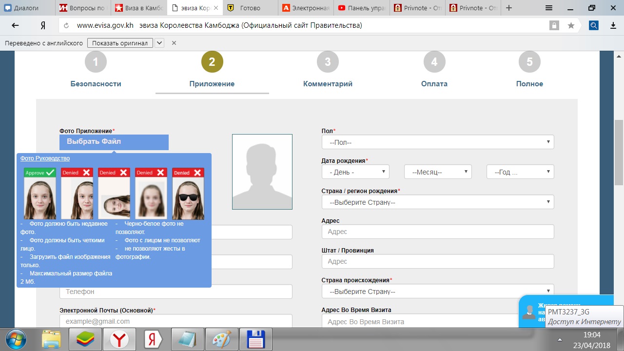The width and height of the screenshot is (624, 351).
Task: Launch Paint from the taskbar
Action: point(221,339)
